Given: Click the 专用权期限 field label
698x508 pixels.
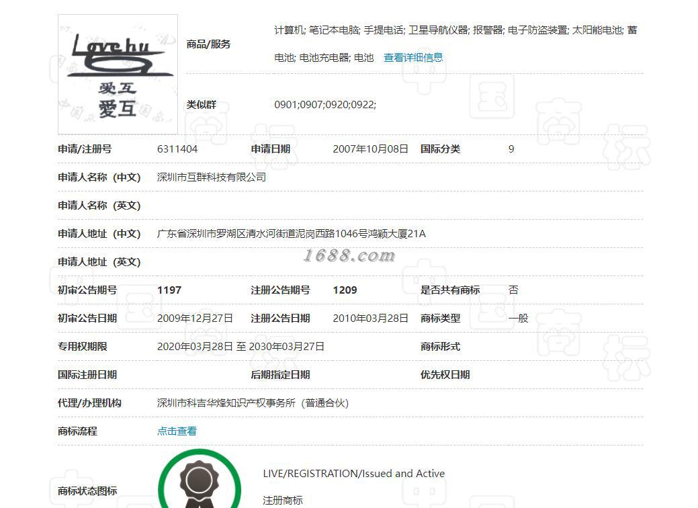Looking at the screenshot, I should point(83,346).
